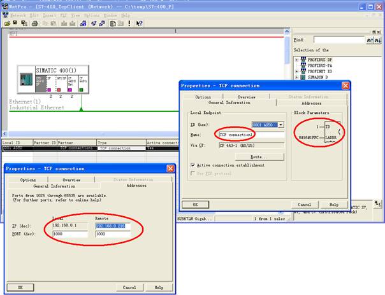Click Help in the Addresses dialog
The image size is (385, 295).
tap(159, 287)
